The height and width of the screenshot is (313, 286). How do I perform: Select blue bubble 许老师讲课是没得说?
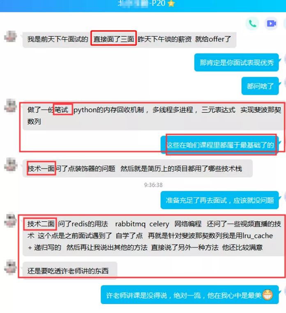click(x=190, y=295)
